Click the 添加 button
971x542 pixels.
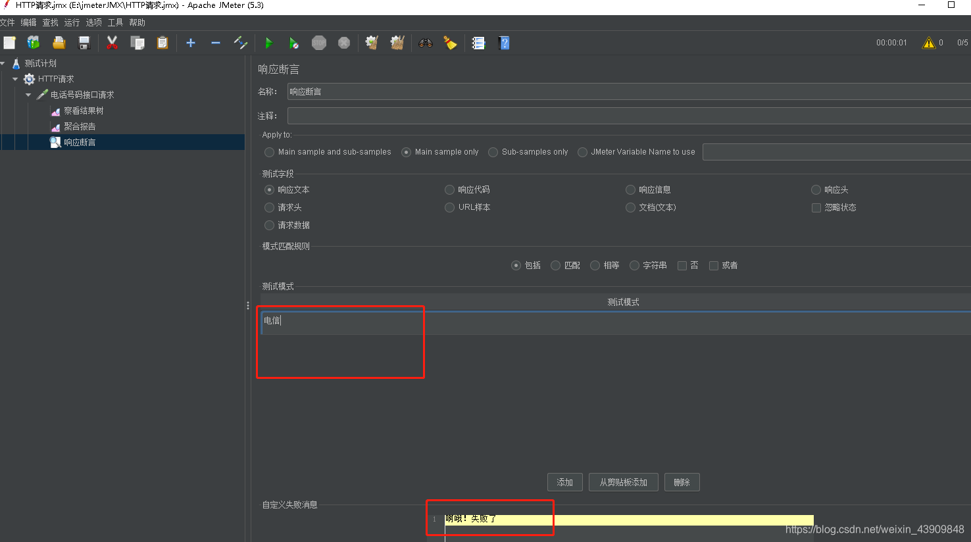tap(564, 482)
